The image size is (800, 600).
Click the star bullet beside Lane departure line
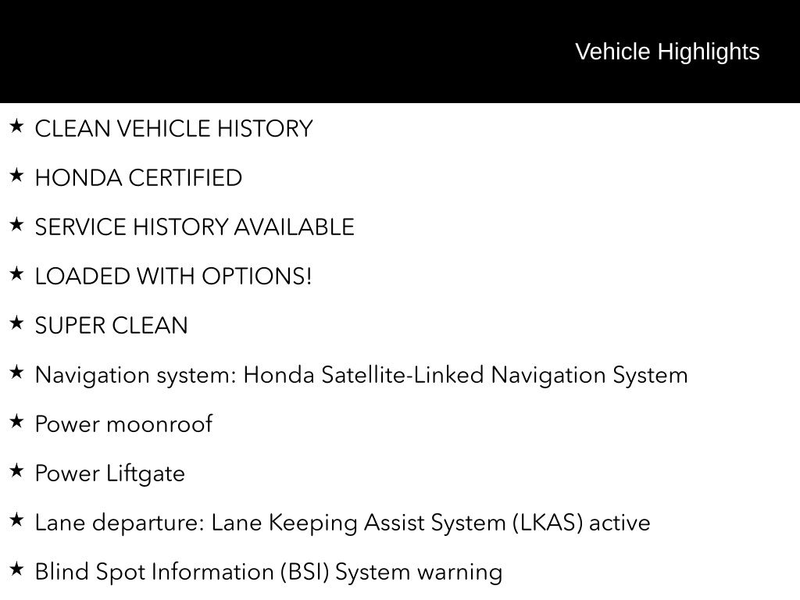pos(16,520)
